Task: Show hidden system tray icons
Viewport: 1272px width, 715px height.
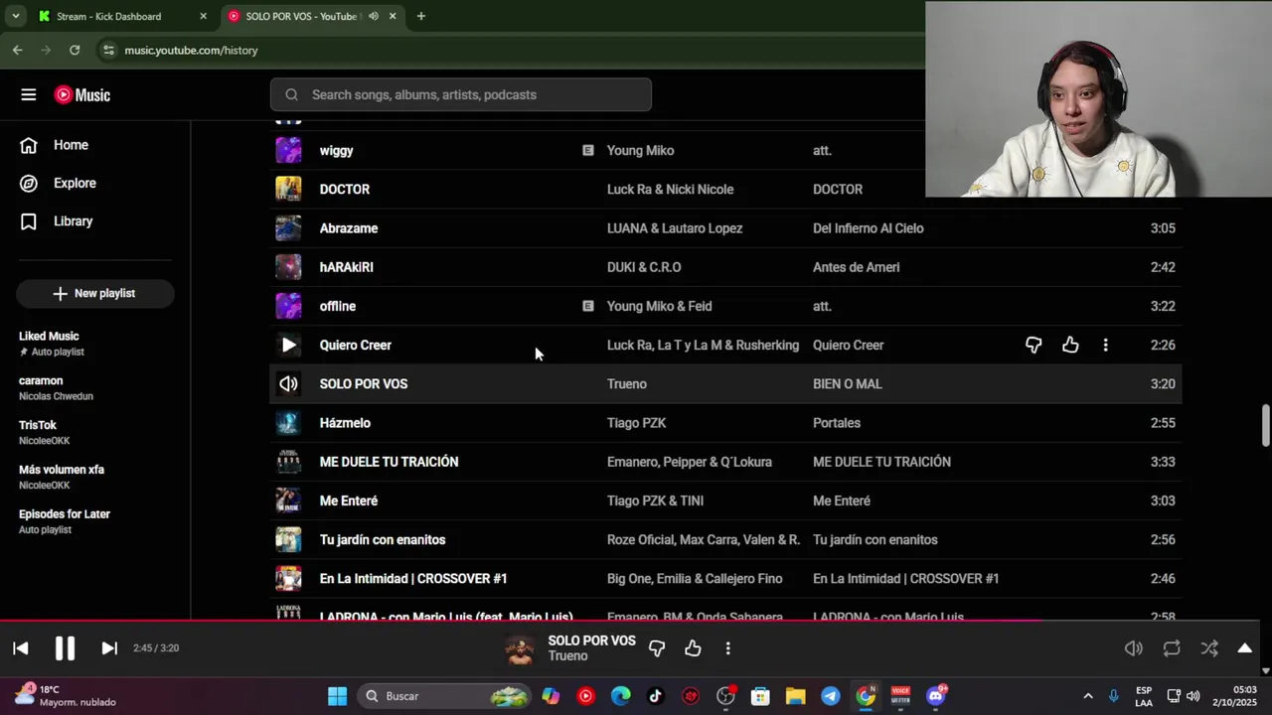Action: [x=1087, y=696]
